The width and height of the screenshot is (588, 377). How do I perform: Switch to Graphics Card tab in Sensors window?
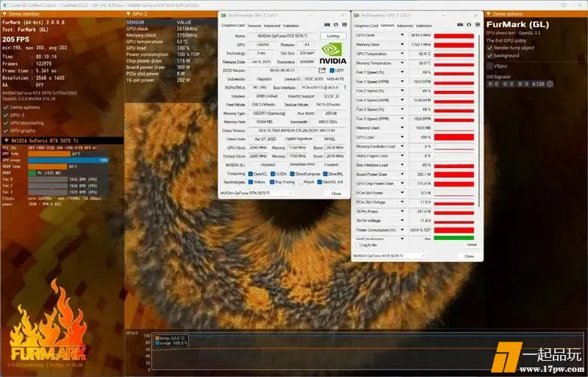(366, 26)
